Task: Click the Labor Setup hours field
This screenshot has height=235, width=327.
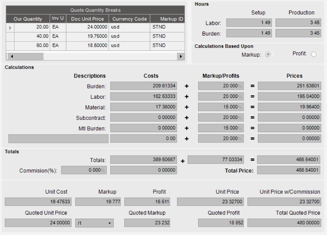Action: (x=249, y=23)
